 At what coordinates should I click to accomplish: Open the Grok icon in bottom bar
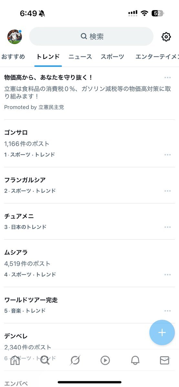[75, 360]
